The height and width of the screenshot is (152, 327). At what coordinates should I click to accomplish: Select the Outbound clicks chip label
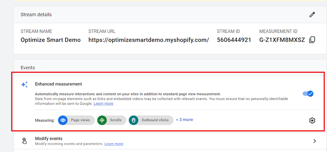(155, 120)
